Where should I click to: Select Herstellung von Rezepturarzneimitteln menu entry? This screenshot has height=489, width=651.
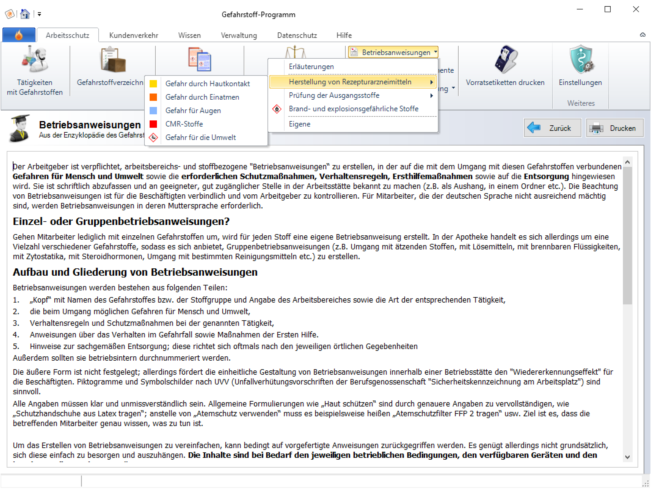pos(353,82)
